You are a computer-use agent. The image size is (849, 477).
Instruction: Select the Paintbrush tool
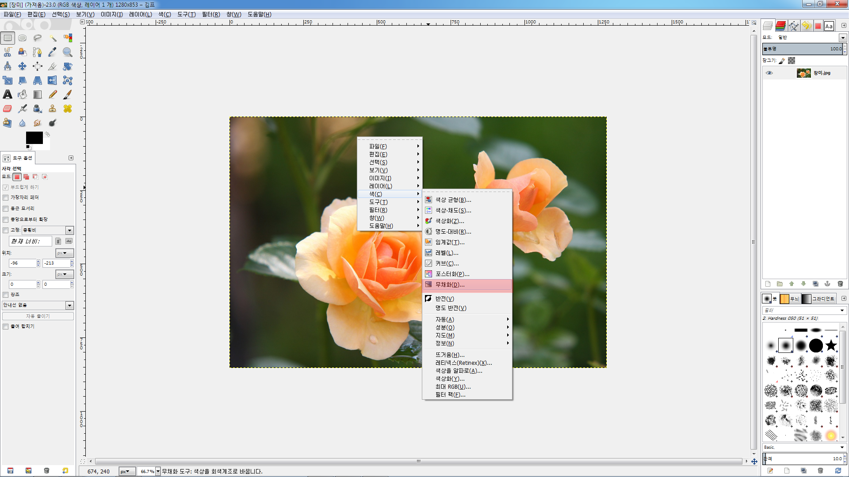coord(68,95)
